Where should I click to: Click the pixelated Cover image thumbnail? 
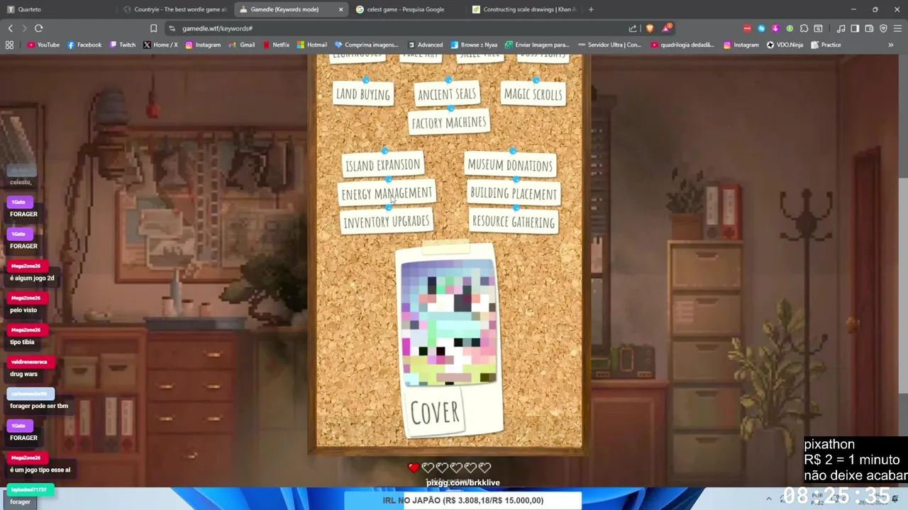tap(448, 322)
